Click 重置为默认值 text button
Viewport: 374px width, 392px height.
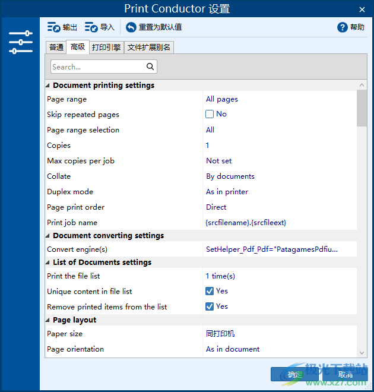tap(160, 27)
